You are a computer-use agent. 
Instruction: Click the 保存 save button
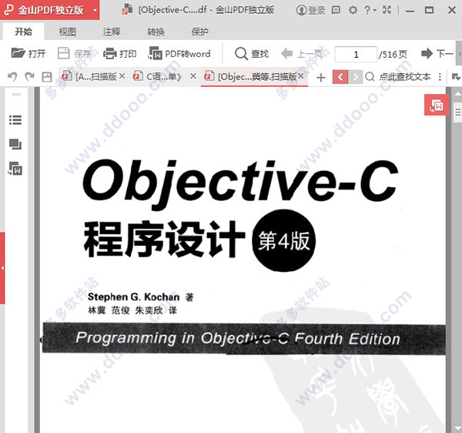click(x=74, y=54)
